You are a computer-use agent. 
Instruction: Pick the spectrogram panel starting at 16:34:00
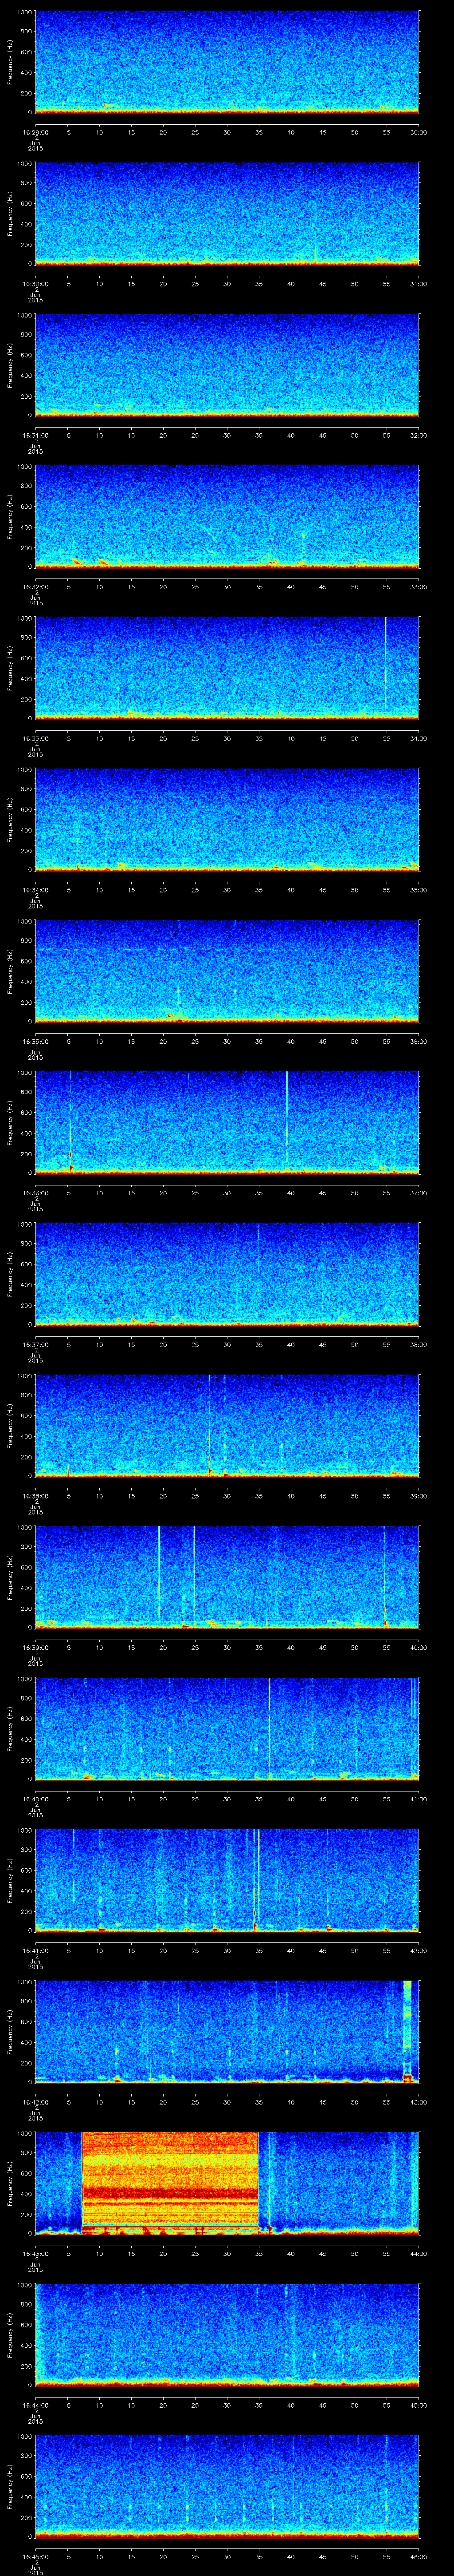(x=227, y=820)
